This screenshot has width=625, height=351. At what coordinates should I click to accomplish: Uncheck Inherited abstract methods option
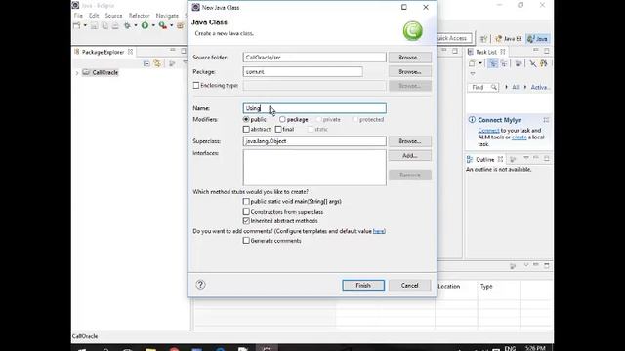point(246,221)
